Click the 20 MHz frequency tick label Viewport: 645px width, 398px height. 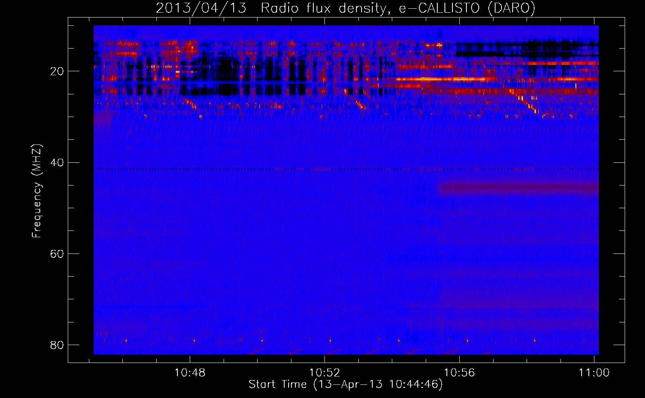pyautogui.click(x=57, y=71)
